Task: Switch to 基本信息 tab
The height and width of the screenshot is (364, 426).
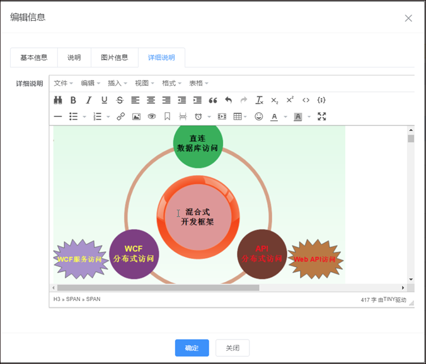Action: coord(34,57)
